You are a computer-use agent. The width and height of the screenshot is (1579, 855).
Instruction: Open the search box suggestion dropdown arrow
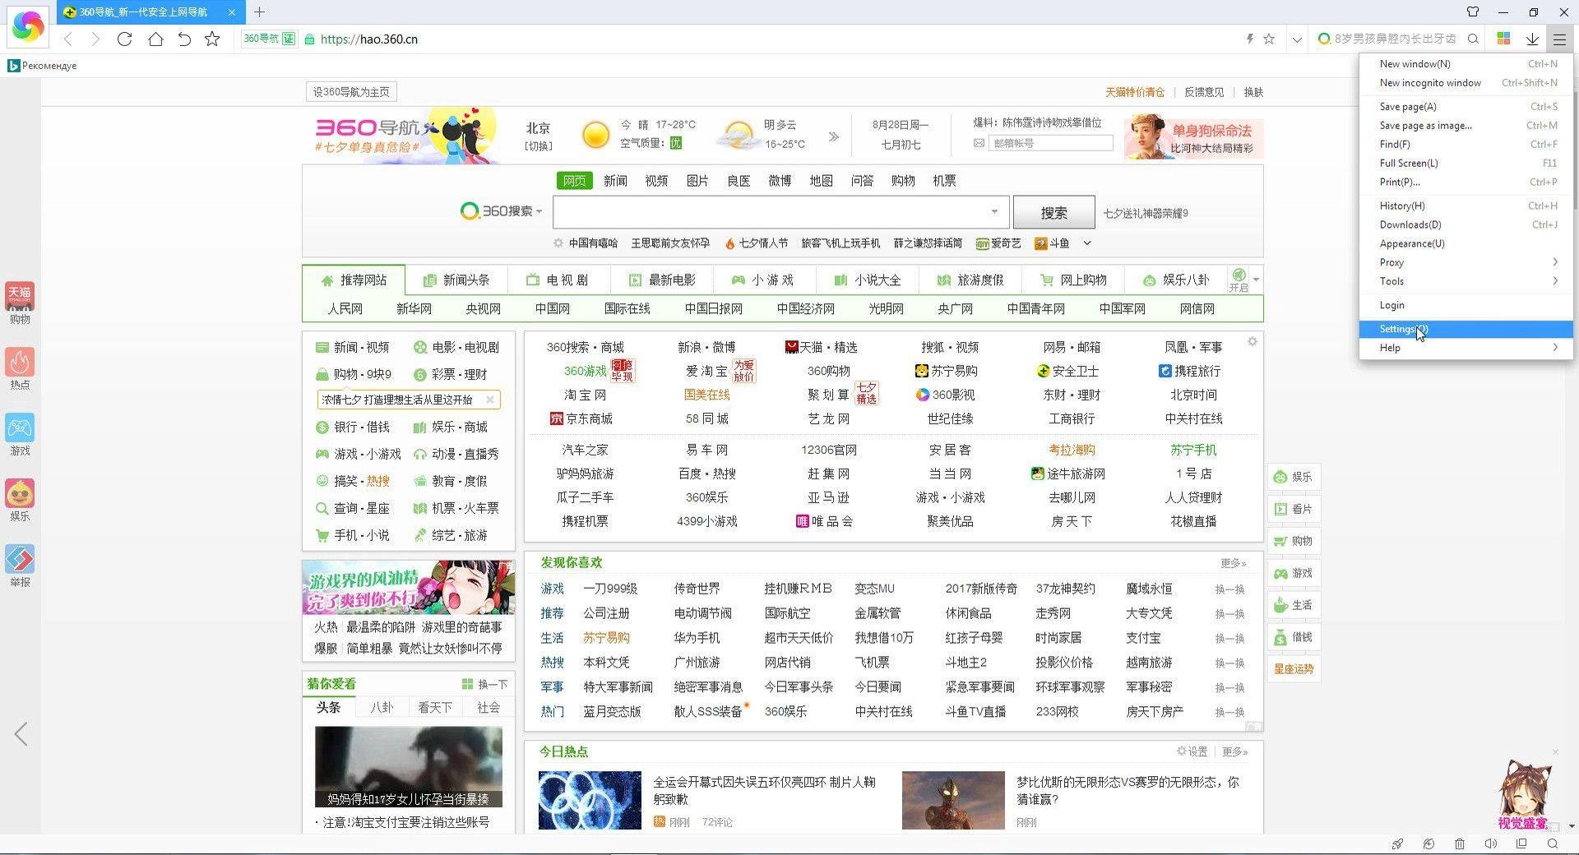coord(994,212)
